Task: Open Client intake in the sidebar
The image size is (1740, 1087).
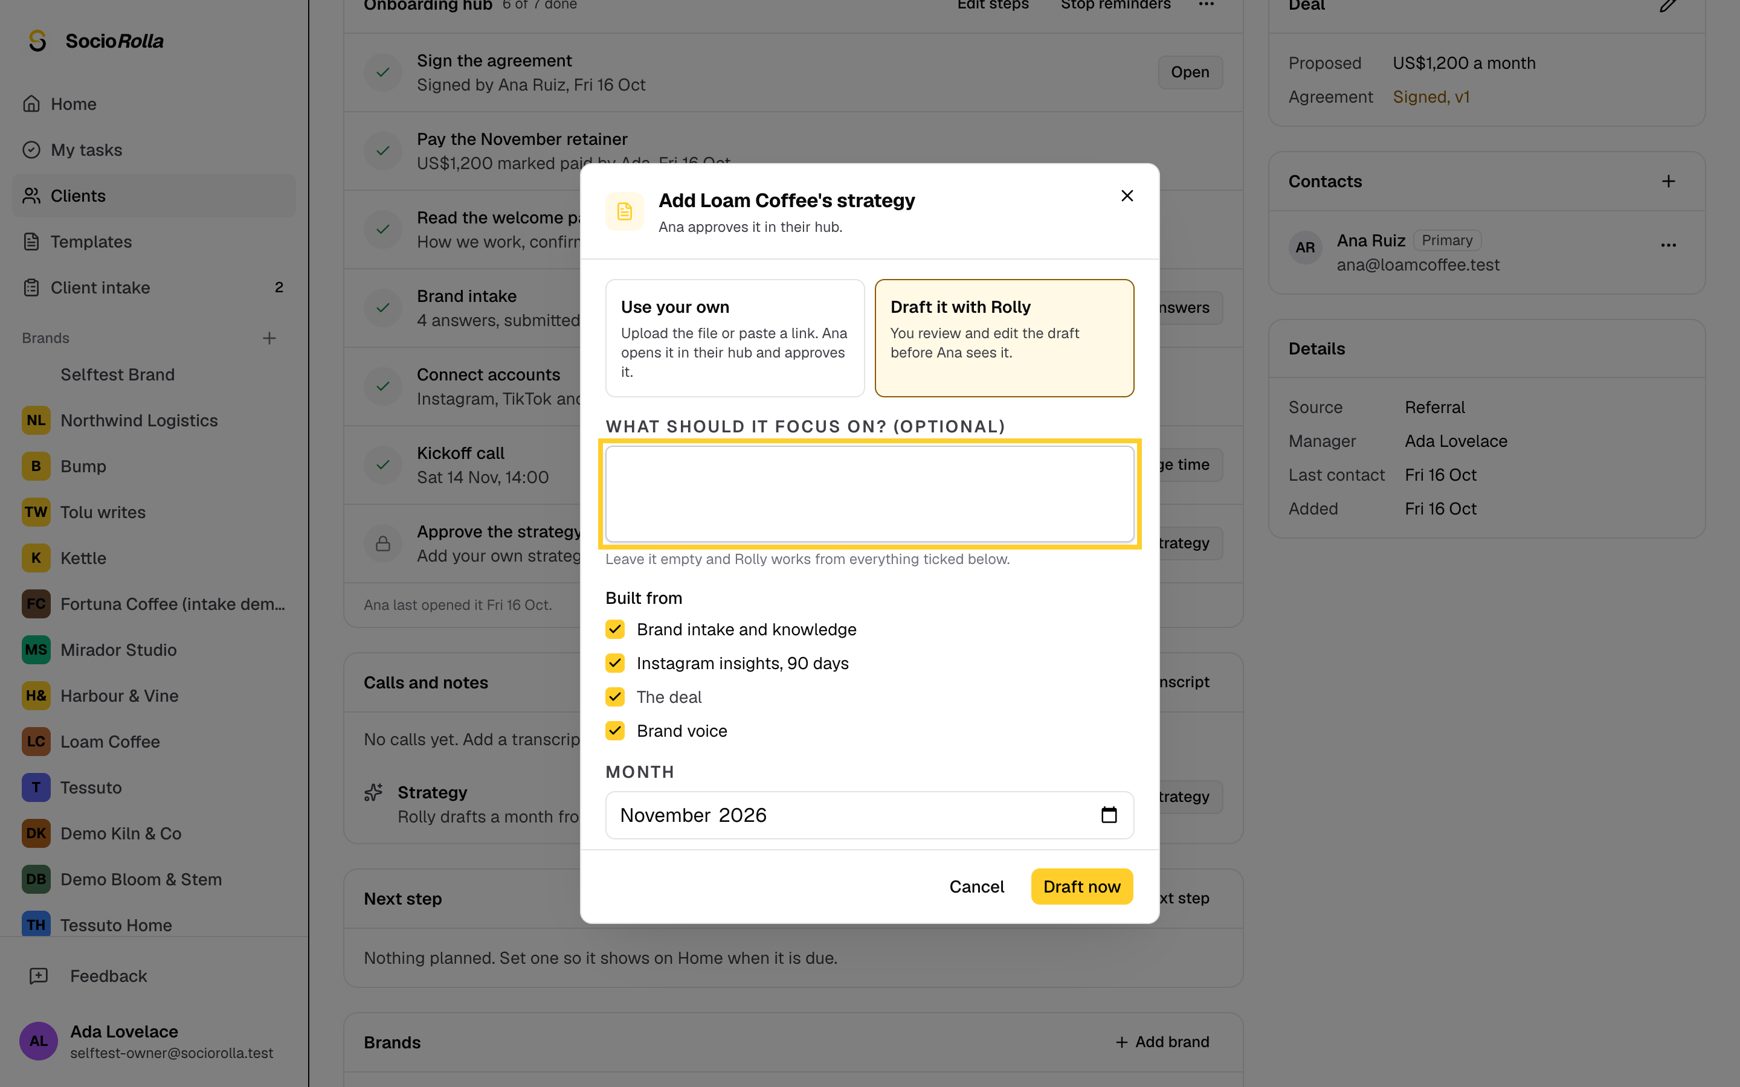Action: click(154, 287)
